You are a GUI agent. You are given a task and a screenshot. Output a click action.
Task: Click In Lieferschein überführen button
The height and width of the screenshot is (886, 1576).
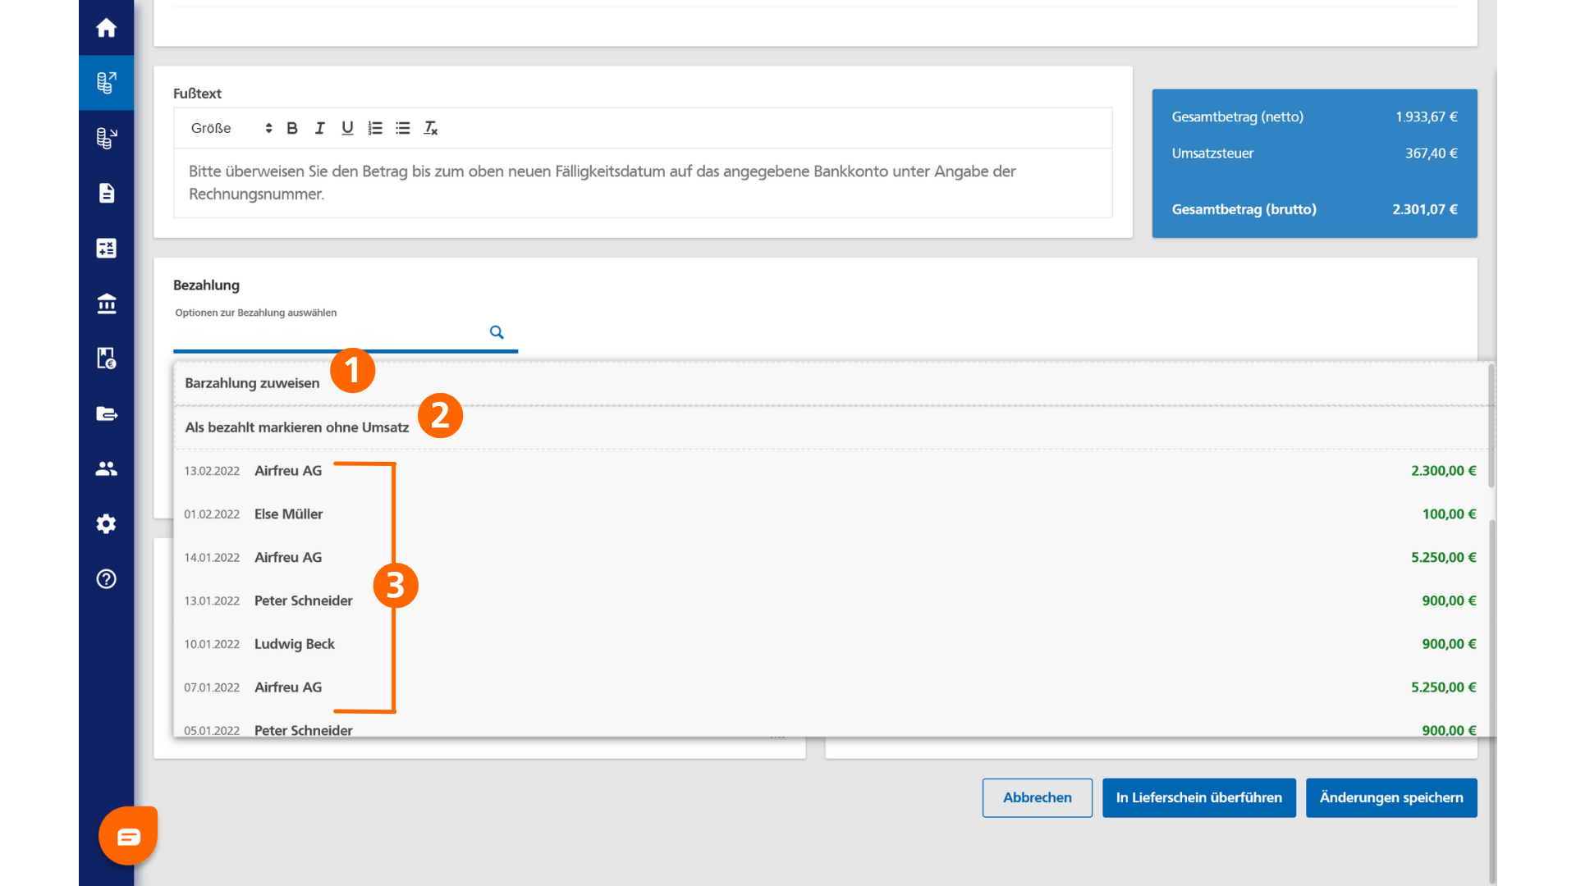[x=1198, y=797]
